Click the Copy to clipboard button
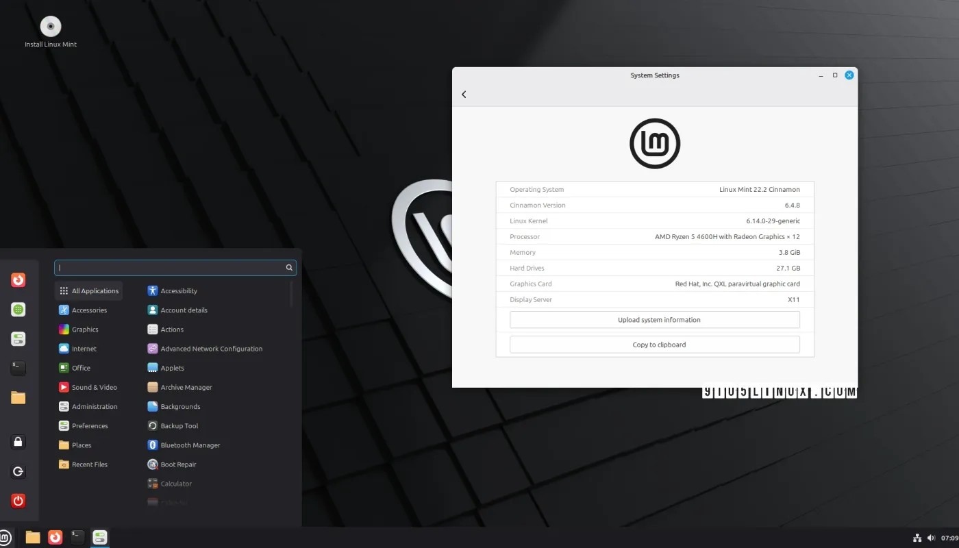Screen dimensions: 959x548 coord(654,345)
